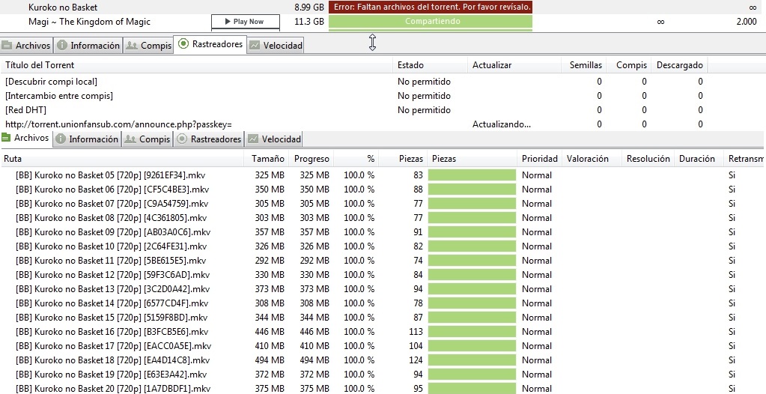The width and height of the screenshot is (766, 394).
Task: Sort trackers by Descargado column
Action: [680, 65]
